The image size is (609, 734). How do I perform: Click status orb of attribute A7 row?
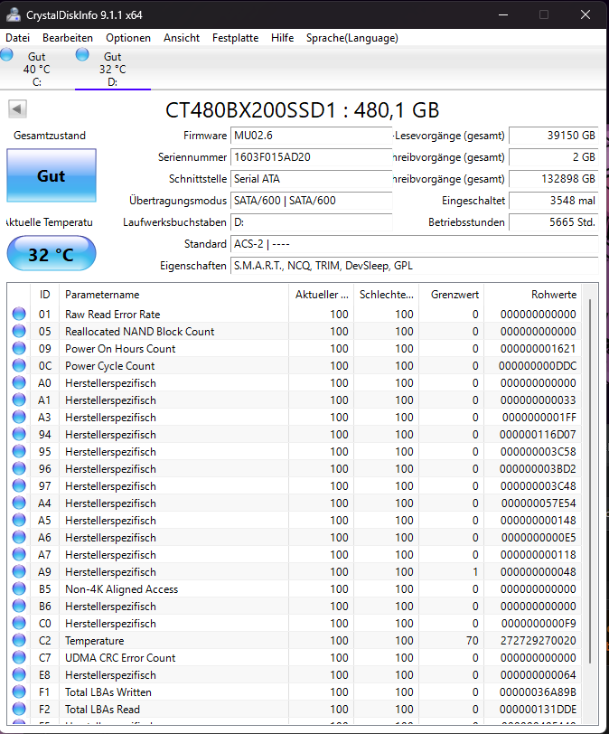tap(19, 554)
